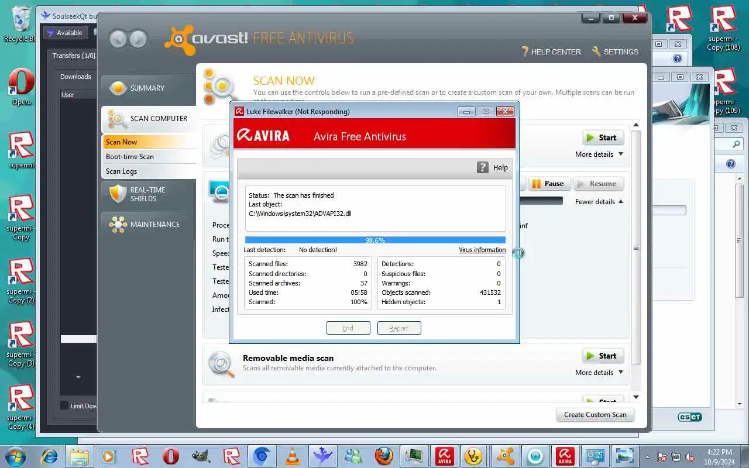Click End button in Avira scan
This screenshot has width=749, height=468.
coord(348,328)
